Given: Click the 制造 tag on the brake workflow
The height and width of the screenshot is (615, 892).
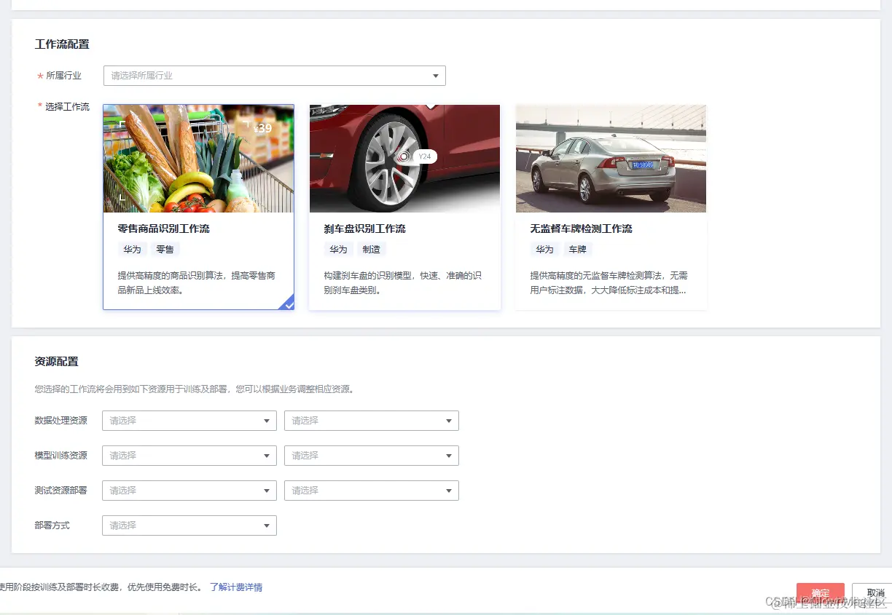Looking at the screenshot, I should [371, 249].
